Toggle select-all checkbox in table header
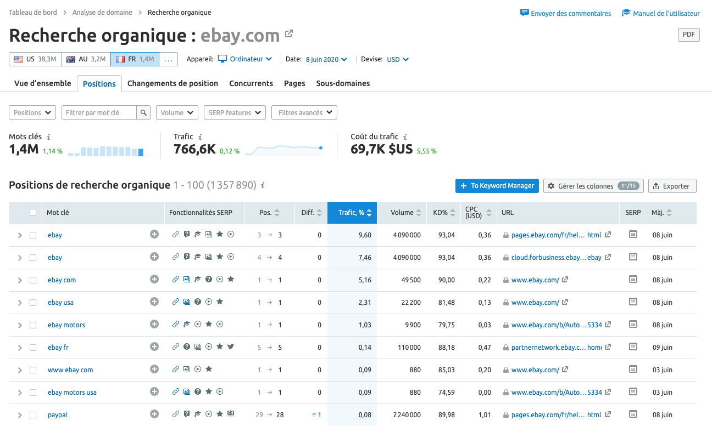 coord(33,212)
